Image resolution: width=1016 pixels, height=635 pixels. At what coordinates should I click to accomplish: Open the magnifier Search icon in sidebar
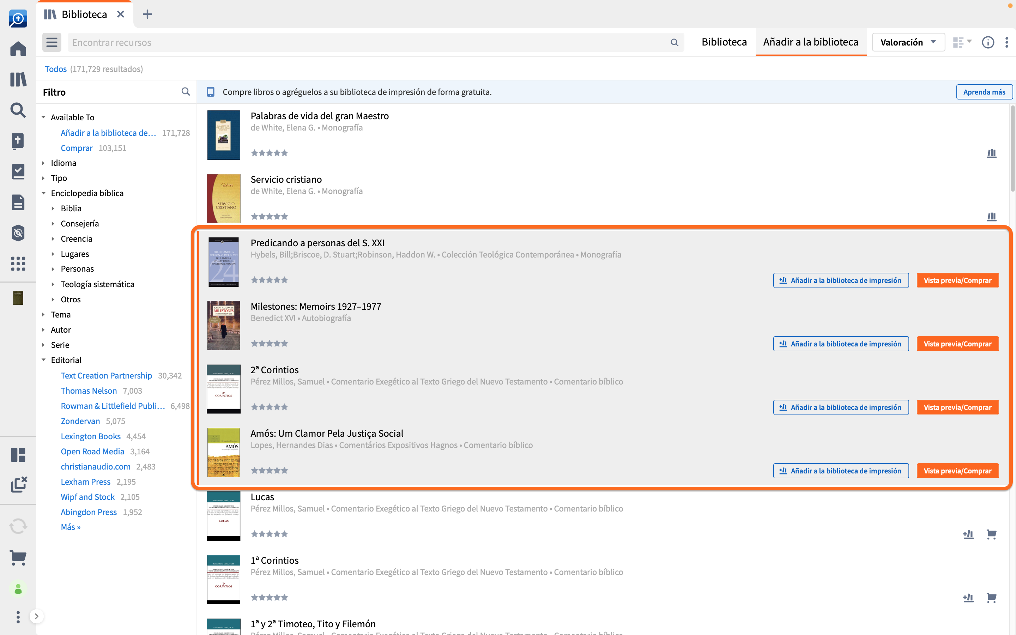coord(18,110)
